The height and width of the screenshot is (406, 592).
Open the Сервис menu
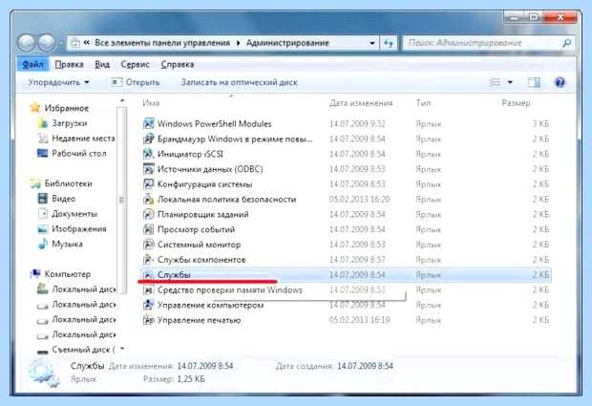(136, 65)
